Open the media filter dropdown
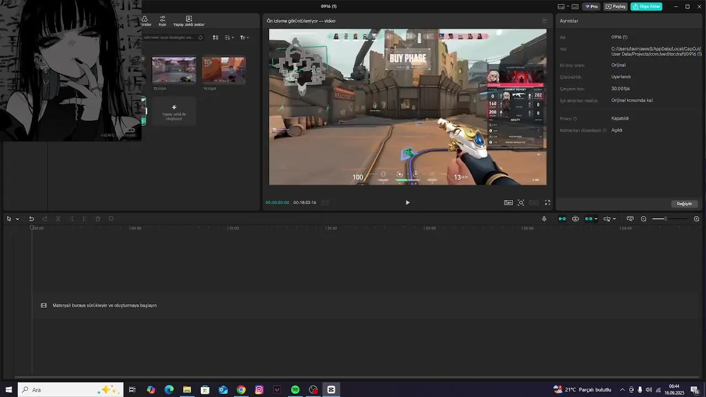 [244, 37]
